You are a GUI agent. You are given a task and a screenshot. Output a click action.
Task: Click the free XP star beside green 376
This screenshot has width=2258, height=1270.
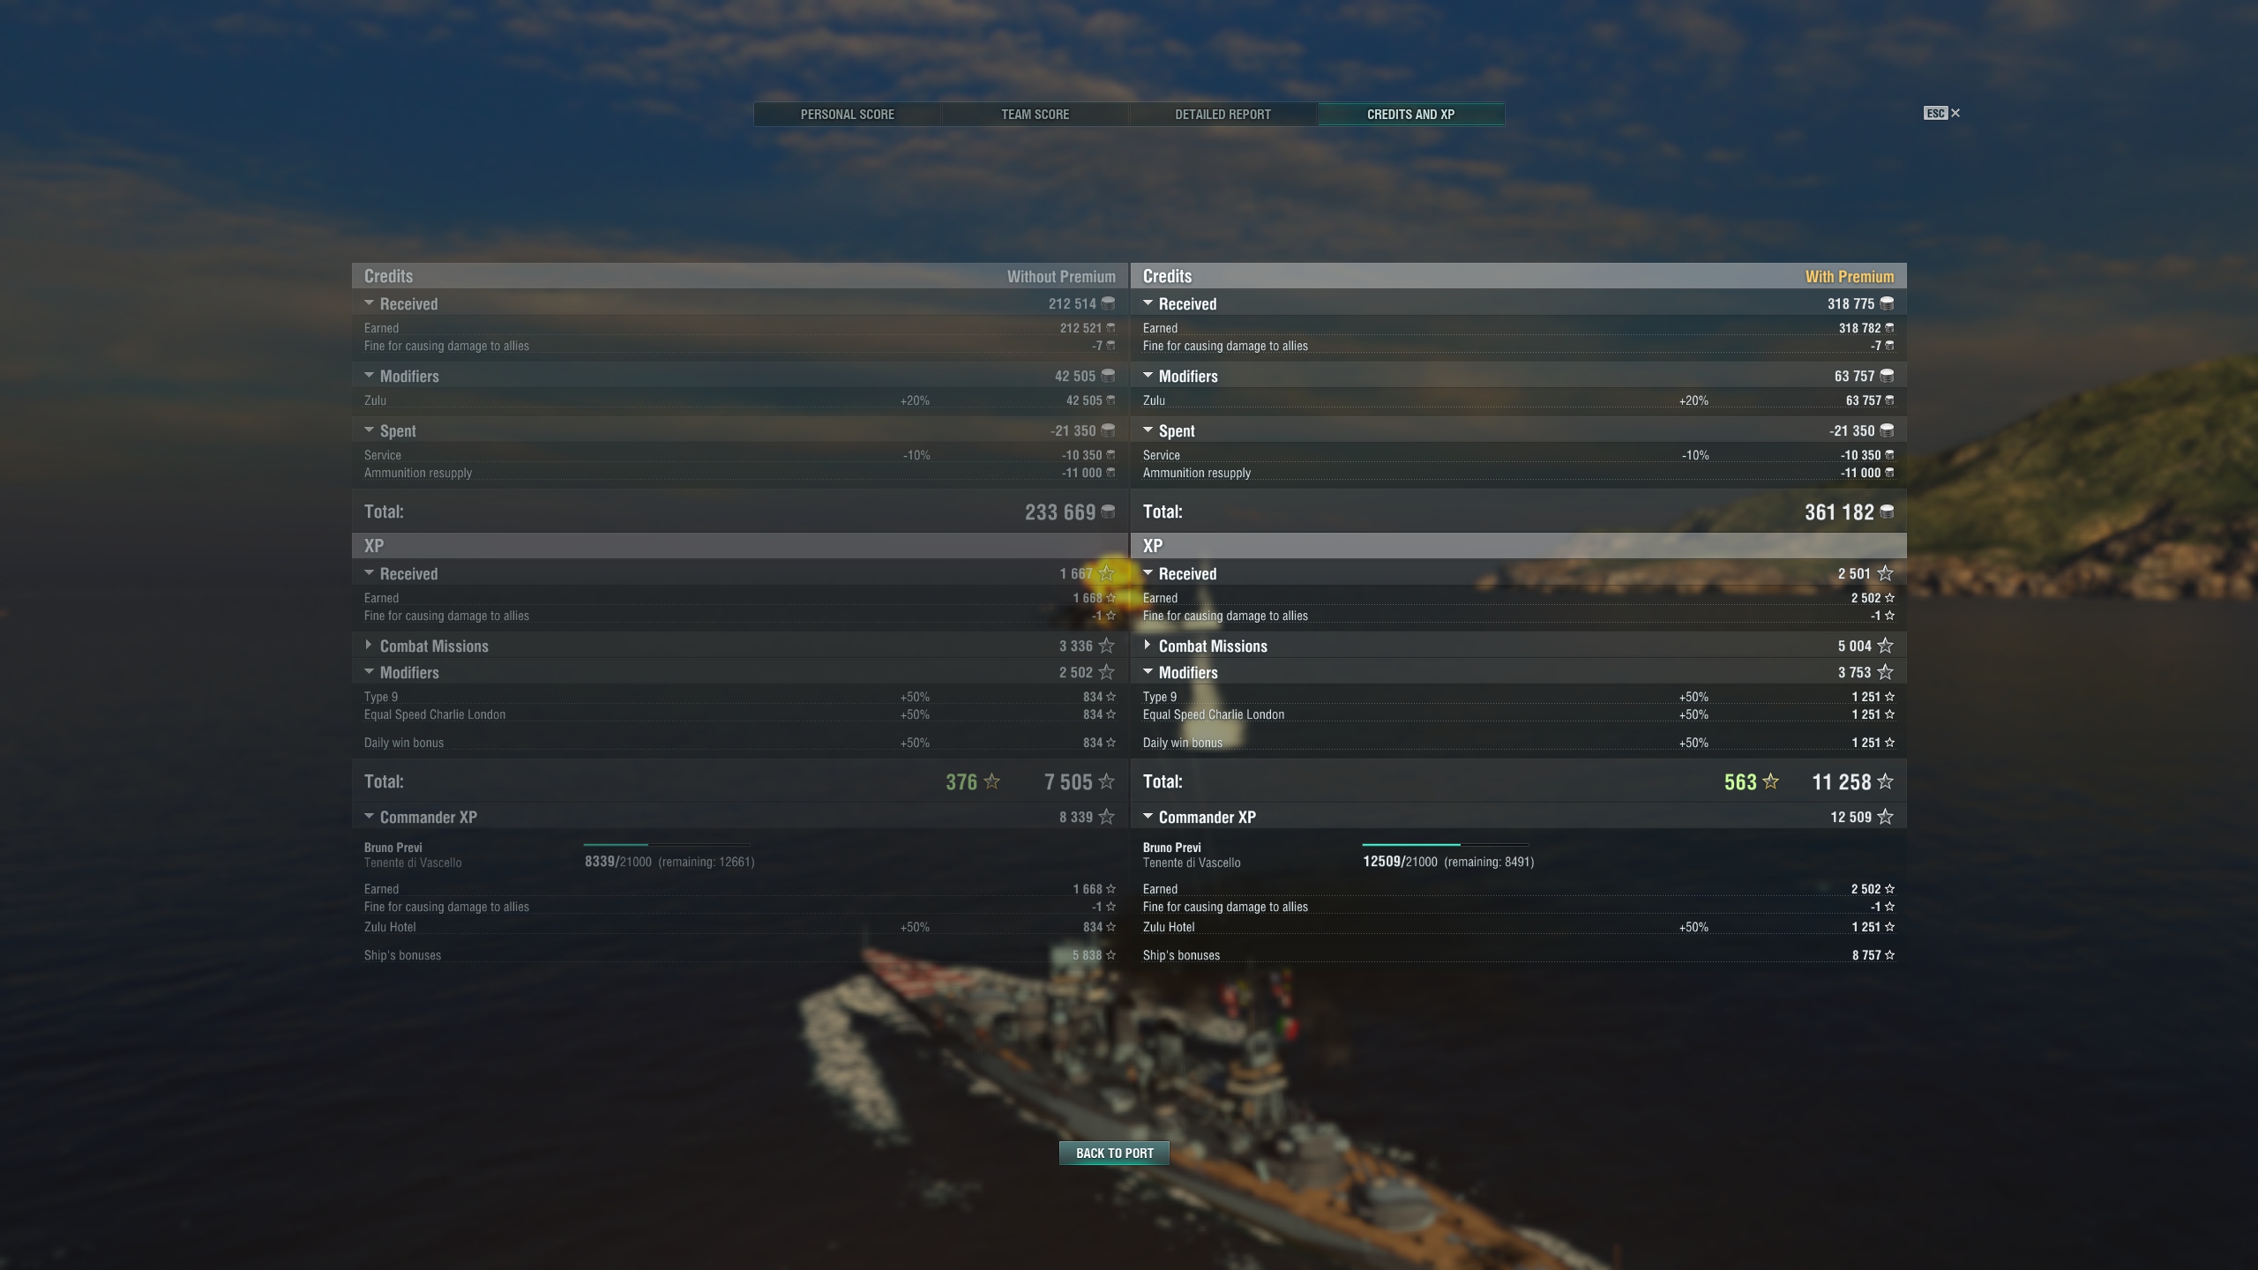point(991,781)
